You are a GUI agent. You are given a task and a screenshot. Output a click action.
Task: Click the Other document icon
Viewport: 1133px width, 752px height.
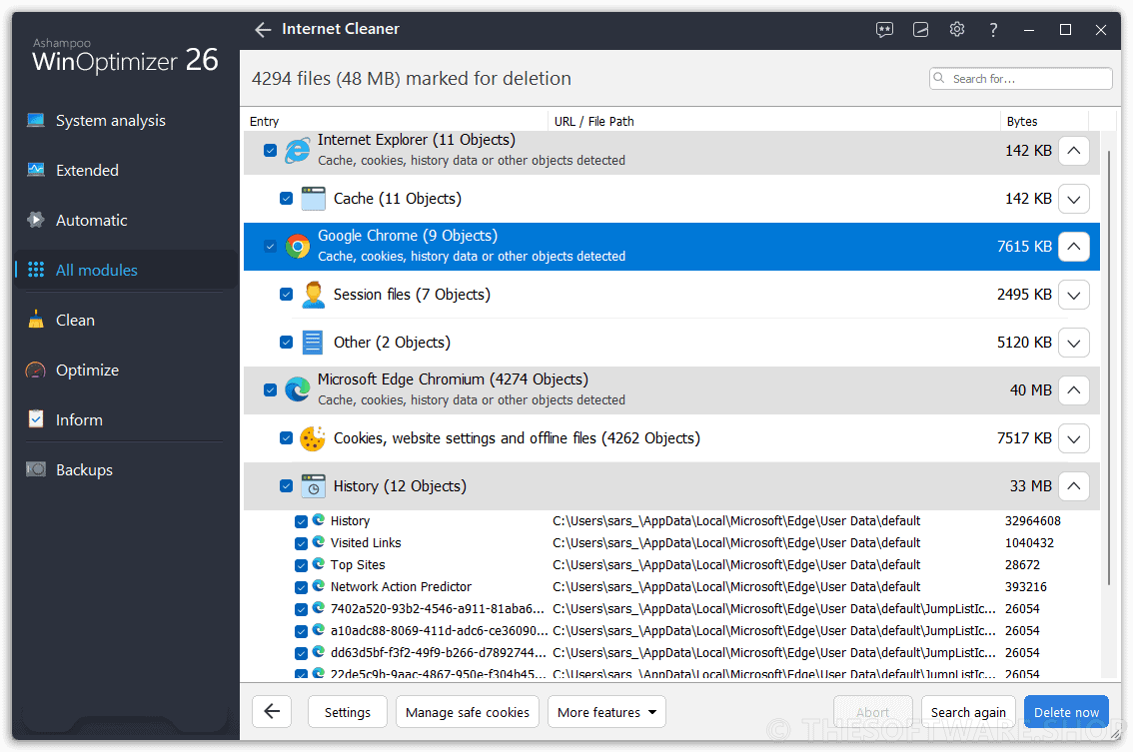[x=312, y=343]
